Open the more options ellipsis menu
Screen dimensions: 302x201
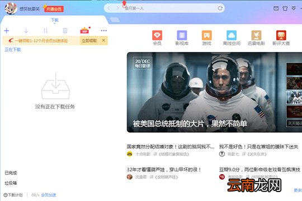pyautogui.click(x=104, y=31)
